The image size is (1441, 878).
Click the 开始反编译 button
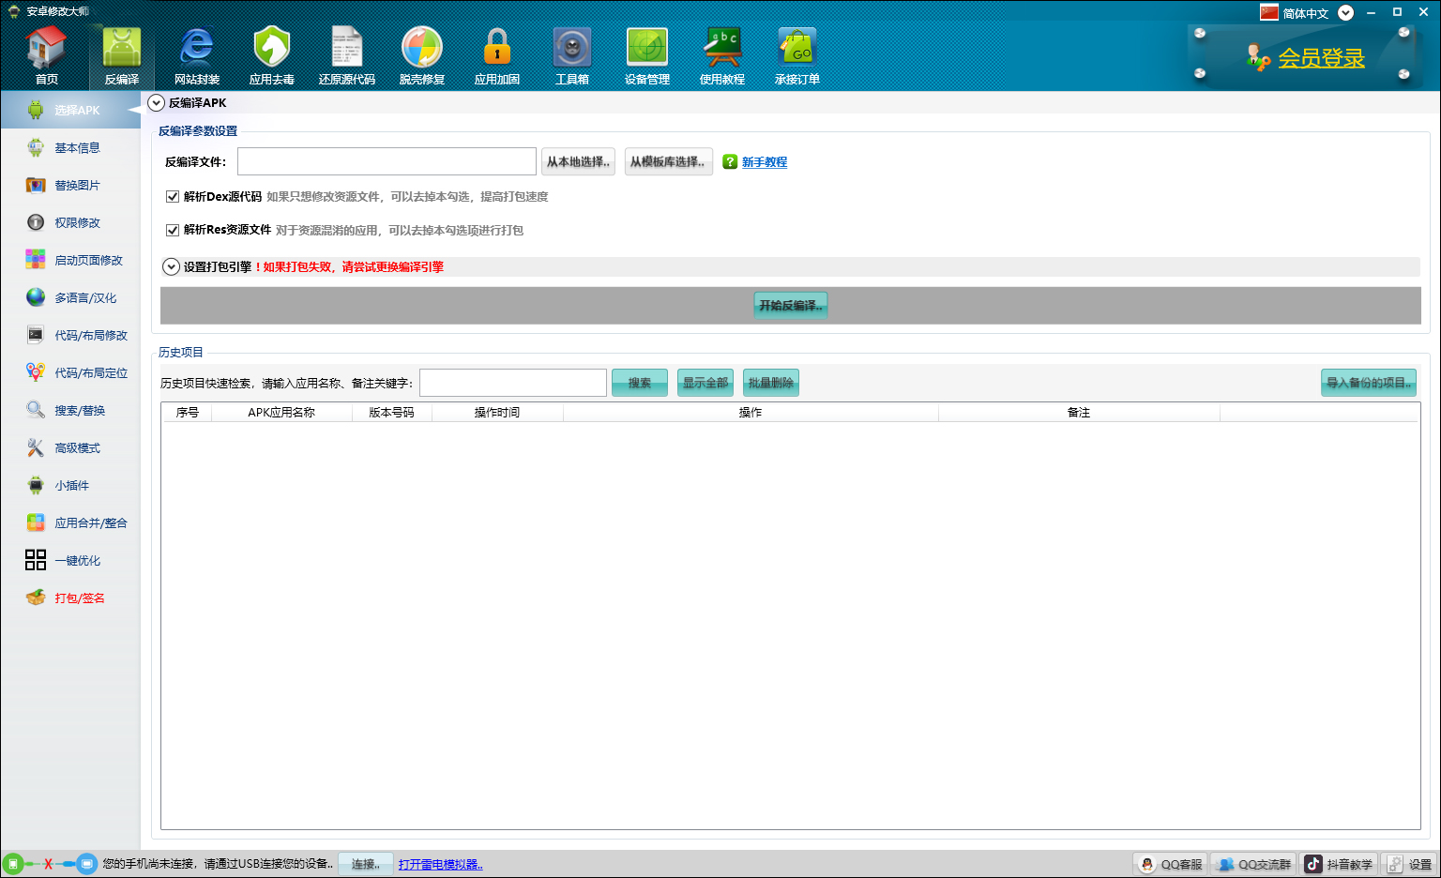790,306
